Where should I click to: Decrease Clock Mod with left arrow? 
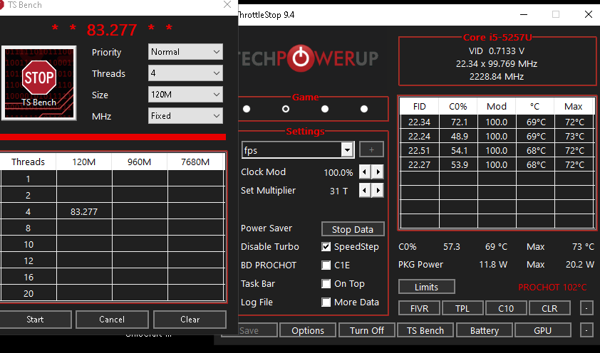point(365,172)
